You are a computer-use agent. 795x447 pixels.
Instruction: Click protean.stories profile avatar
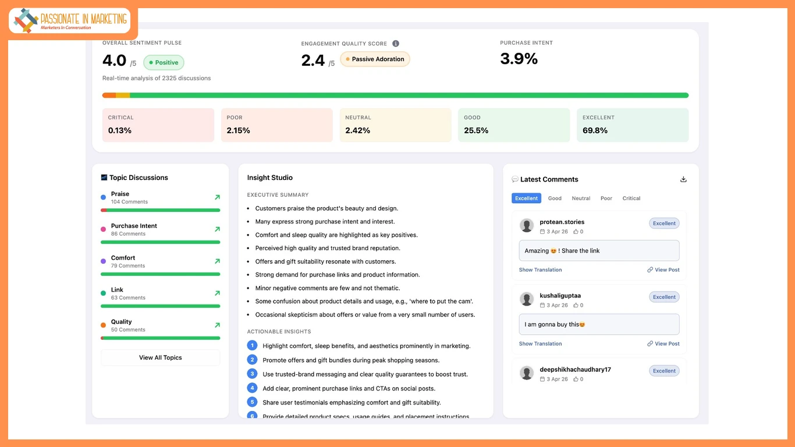coord(527,226)
